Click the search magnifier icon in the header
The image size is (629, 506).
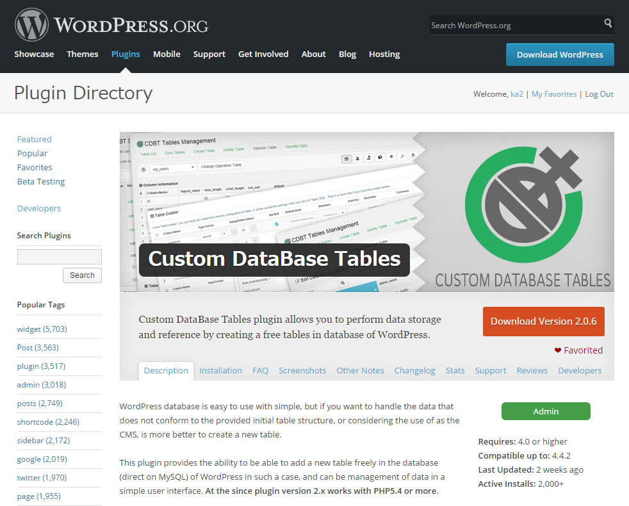pos(607,24)
